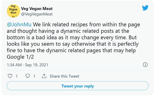Click the like count next to heart

[x=17, y=76]
